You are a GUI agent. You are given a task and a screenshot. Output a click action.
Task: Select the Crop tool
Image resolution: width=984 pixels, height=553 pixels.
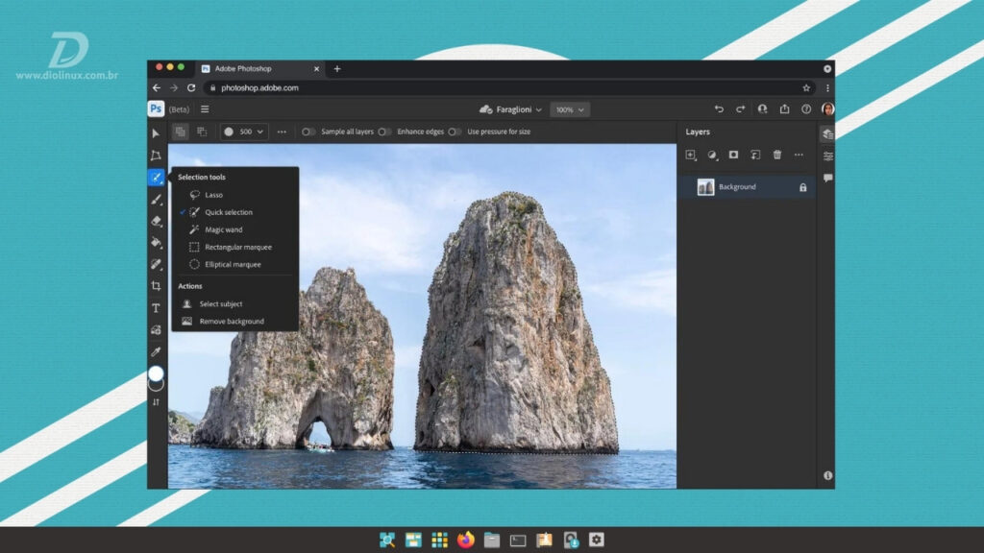coord(157,287)
